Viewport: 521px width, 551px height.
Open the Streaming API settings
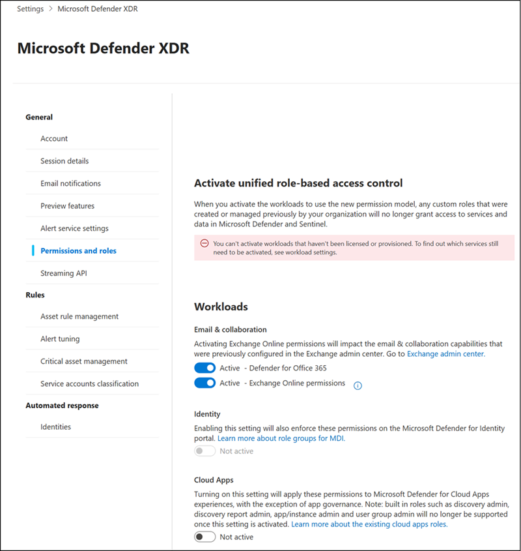(62, 273)
